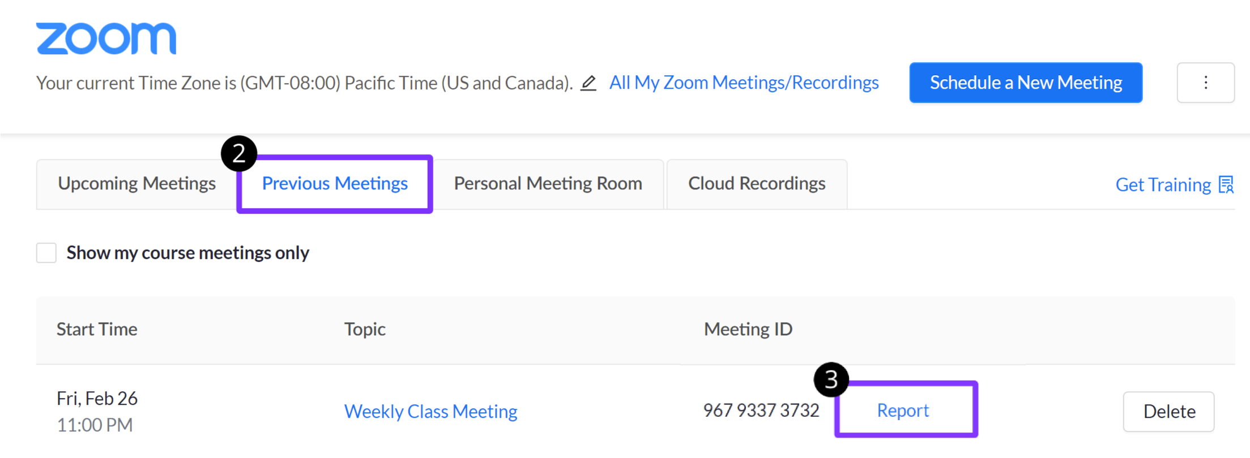The height and width of the screenshot is (458, 1250).
Task: Click the Meeting ID column header
Action: pos(748,329)
